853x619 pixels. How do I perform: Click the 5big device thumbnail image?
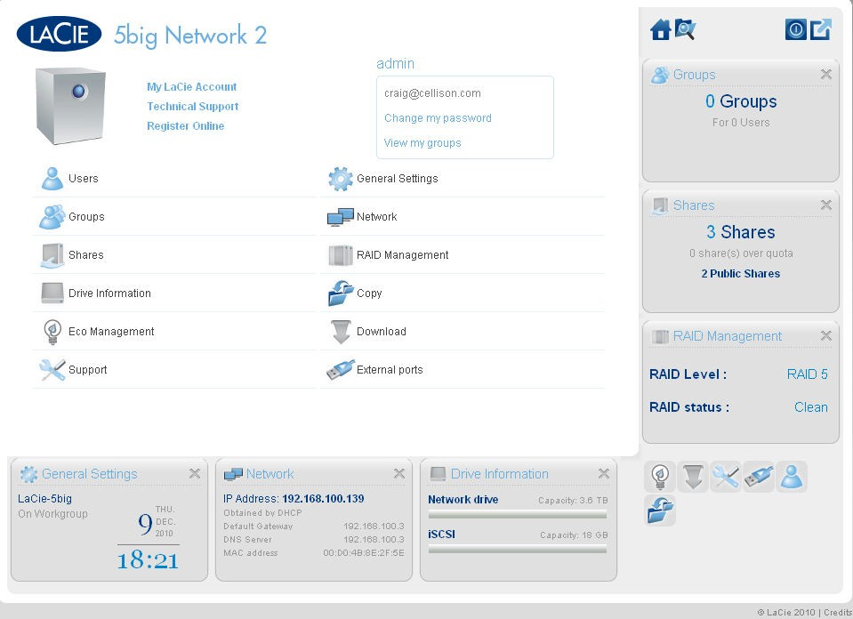pos(71,106)
